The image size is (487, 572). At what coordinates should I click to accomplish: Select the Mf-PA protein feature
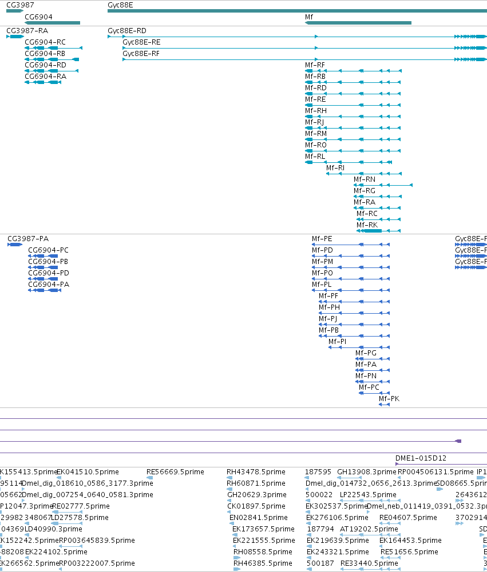[x=373, y=370]
